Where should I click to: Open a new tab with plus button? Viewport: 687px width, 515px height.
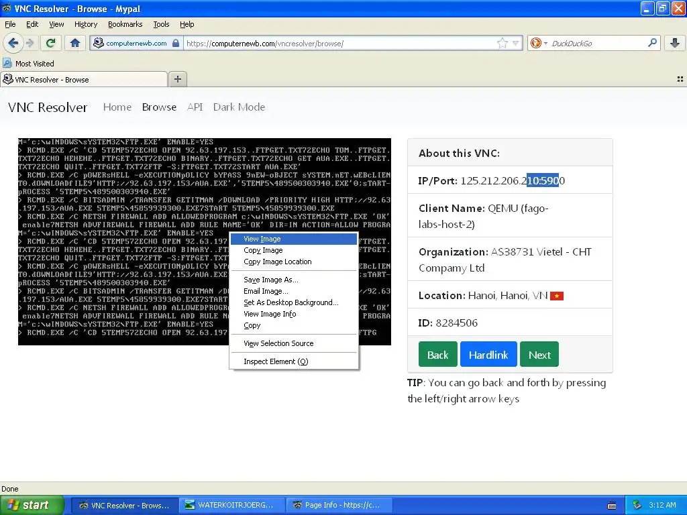click(177, 79)
